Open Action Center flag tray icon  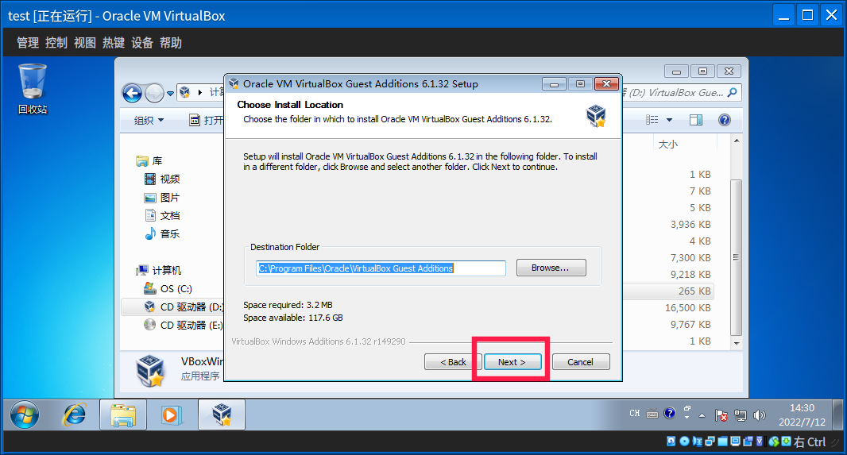coord(721,415)
